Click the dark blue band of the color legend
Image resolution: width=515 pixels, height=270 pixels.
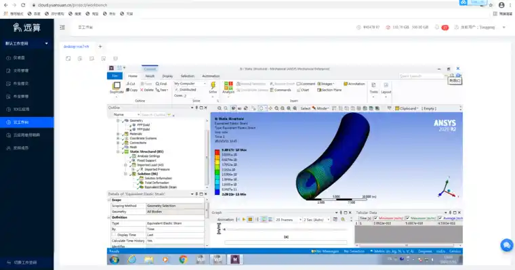217,192
